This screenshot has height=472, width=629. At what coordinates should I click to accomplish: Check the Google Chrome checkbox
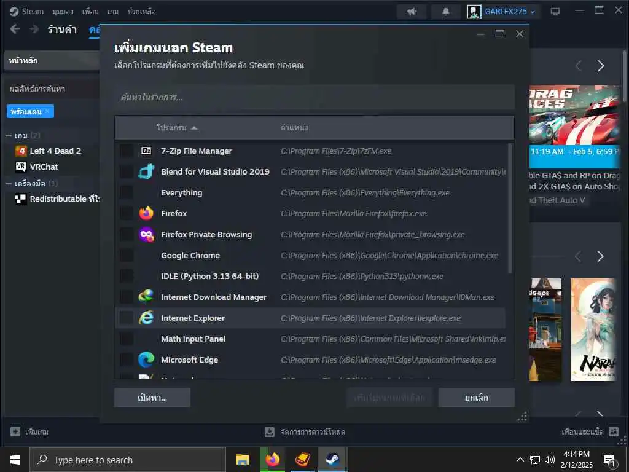(x=127, y=255)
